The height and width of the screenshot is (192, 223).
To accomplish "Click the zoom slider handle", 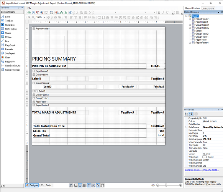I will [x=166, y=185].
